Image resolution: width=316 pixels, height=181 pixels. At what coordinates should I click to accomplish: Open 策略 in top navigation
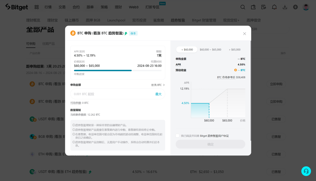(x=104, y=7)
